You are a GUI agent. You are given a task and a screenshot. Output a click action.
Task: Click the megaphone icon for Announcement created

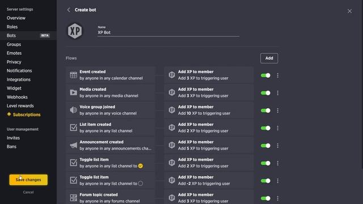(x=73, y=145)
